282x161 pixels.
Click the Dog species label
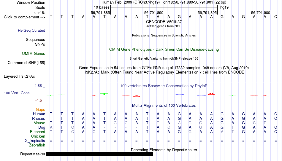(42, 127)
